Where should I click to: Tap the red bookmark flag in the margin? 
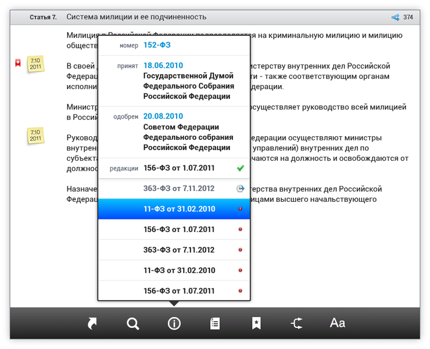18,63
